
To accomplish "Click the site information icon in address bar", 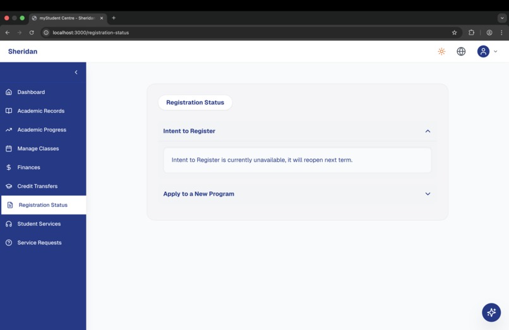I will (x=46, y=32).
